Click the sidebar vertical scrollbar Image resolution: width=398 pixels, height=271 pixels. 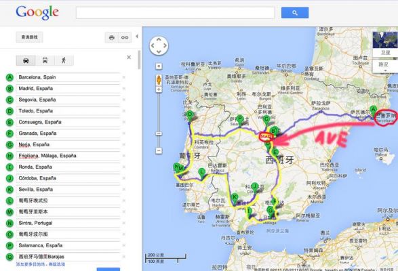139,60
